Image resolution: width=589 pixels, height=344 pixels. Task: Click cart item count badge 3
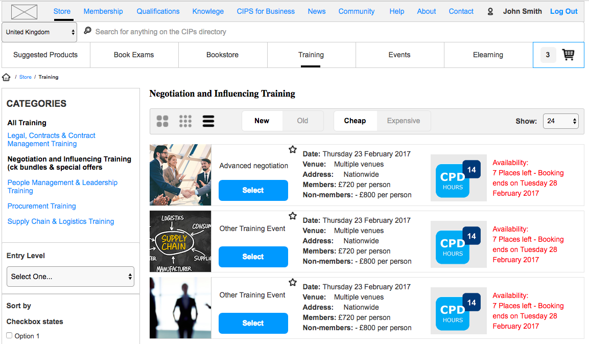[x=548, y=55]
